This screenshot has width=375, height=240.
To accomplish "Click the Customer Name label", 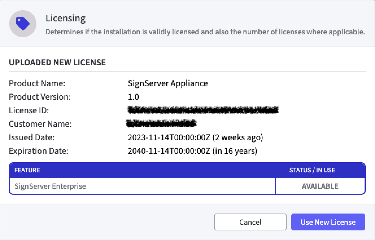I will tap(40, 124).
